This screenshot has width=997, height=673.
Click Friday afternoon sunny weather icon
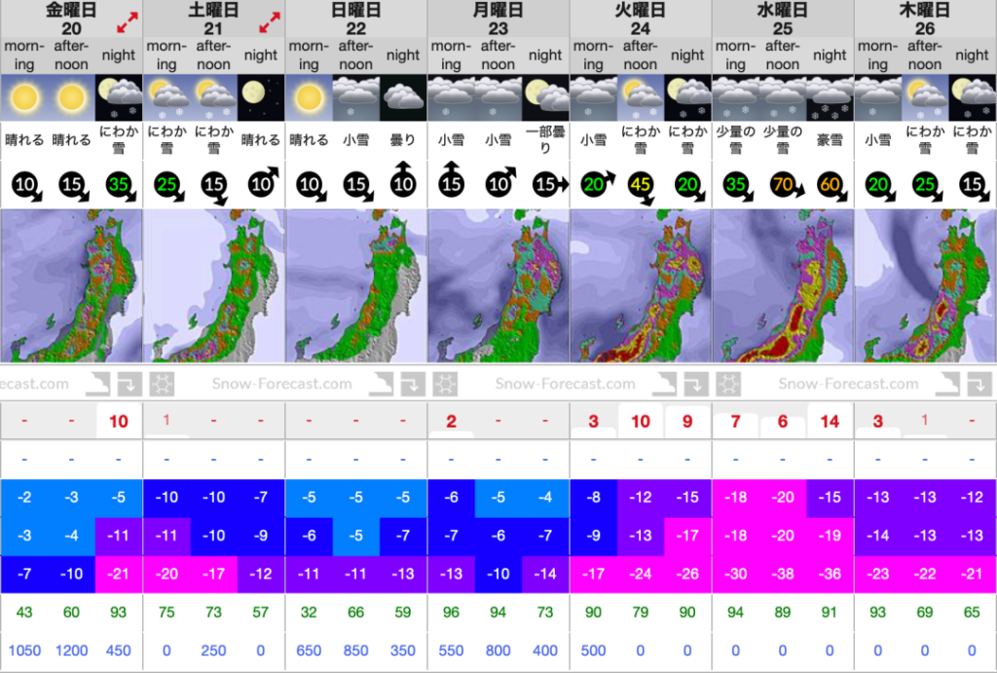71,98
